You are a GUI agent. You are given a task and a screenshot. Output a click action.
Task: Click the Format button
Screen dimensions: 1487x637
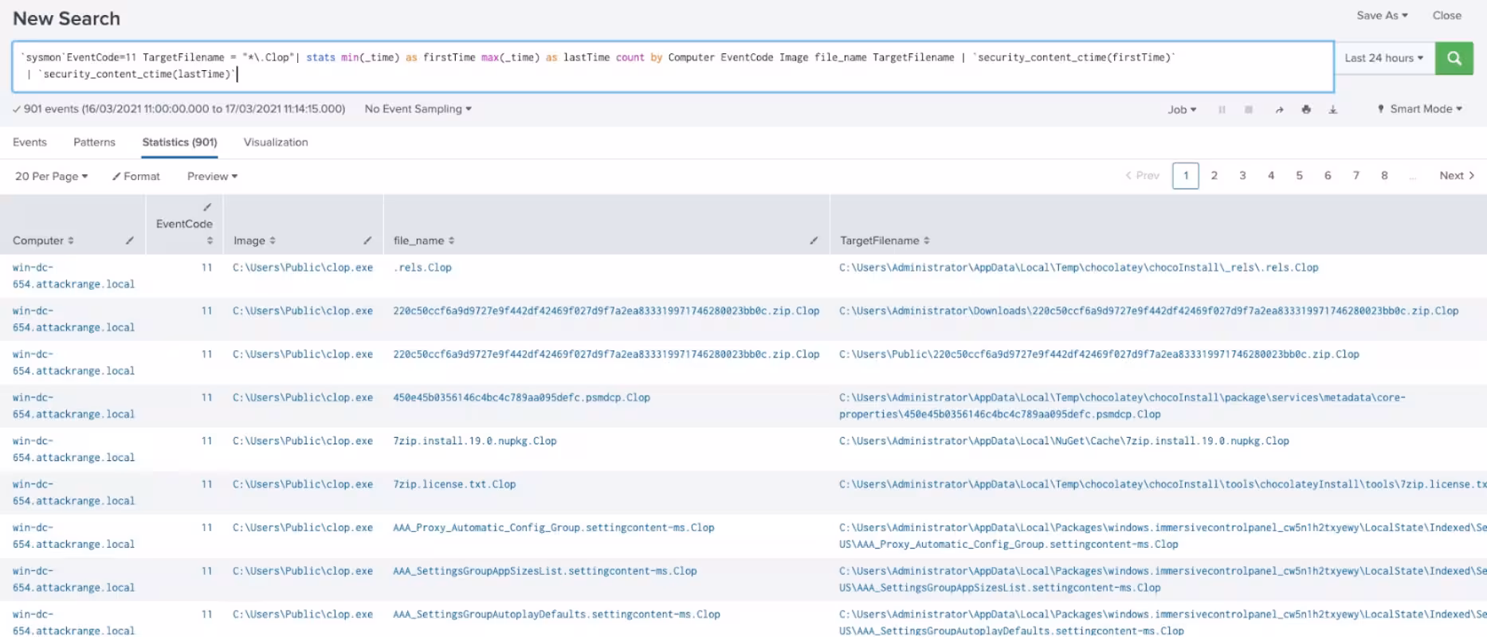(136, 177)
